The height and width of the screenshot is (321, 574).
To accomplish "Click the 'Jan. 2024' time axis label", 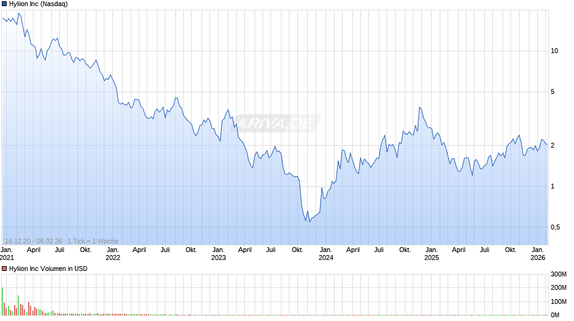I will [326, 254].
